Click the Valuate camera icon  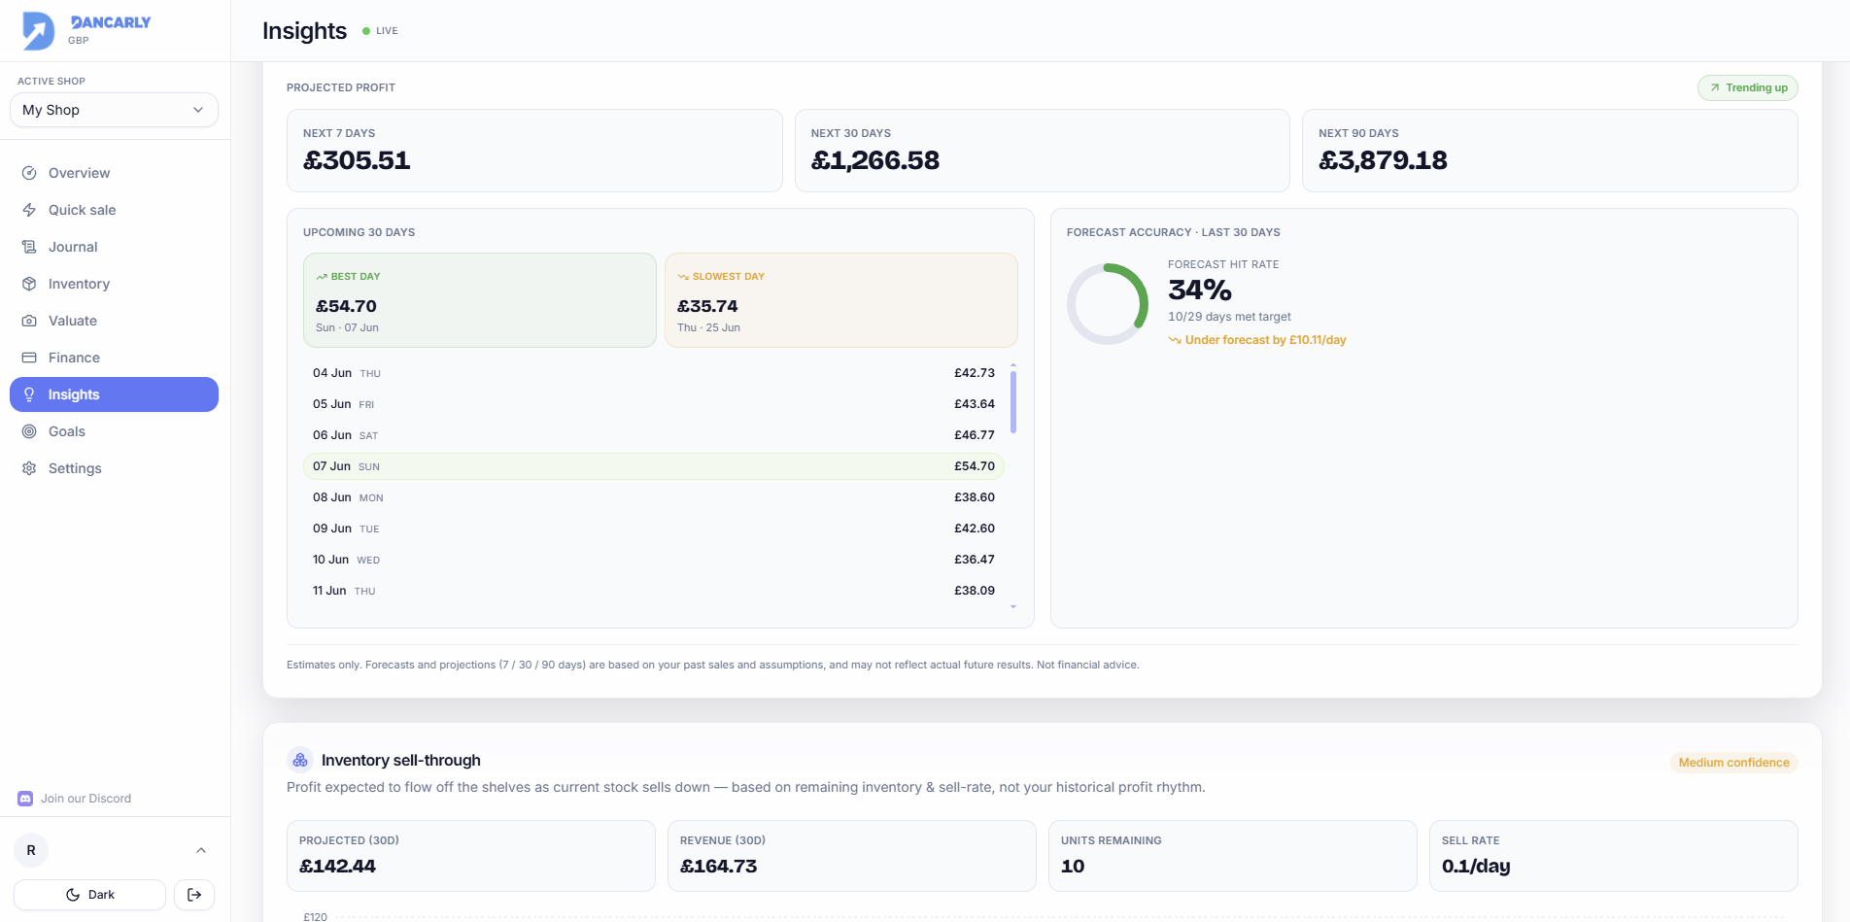point(29,321)
